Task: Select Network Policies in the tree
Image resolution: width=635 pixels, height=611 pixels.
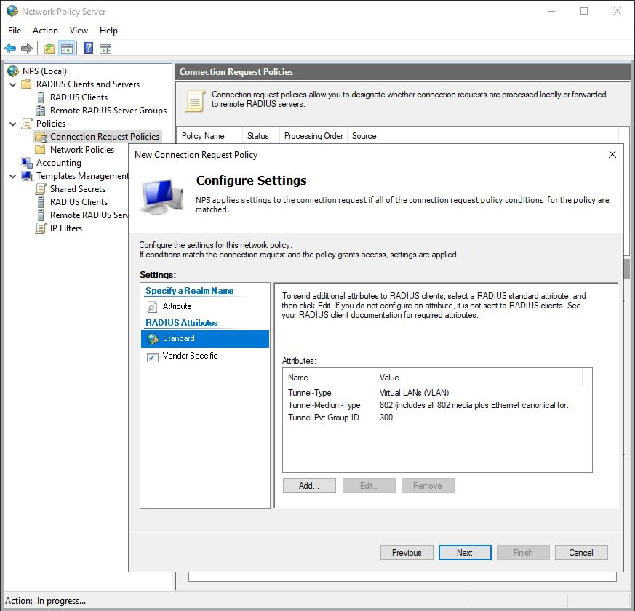Action: (82, 150)
